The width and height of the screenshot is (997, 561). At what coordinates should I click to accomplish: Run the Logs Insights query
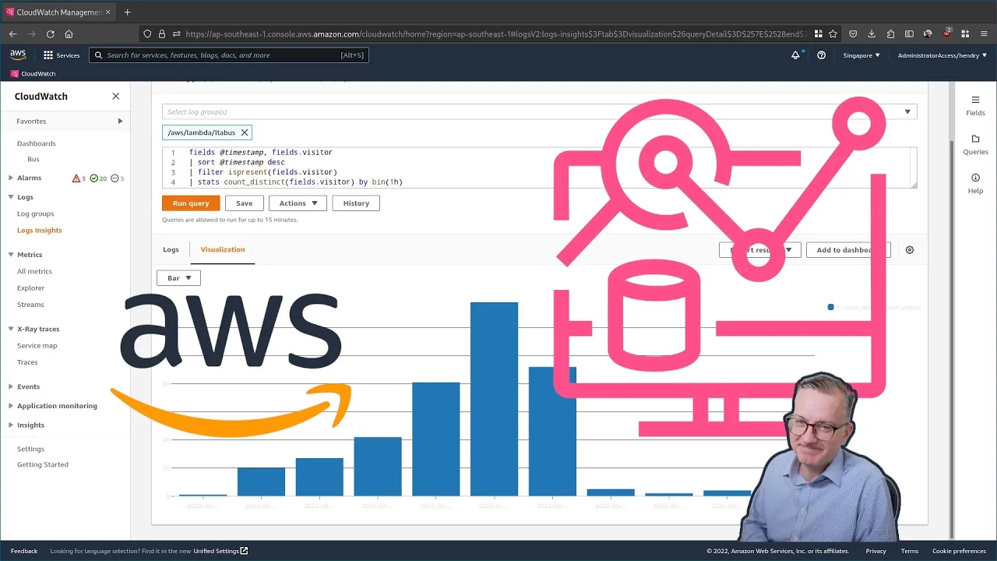[191, 203]
